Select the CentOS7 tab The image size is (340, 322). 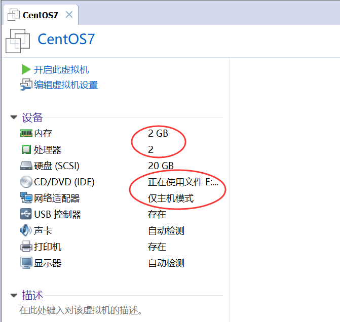point(41,15)
